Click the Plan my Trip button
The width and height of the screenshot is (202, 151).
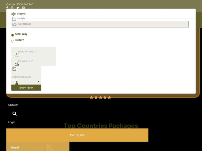click(77, 135)
